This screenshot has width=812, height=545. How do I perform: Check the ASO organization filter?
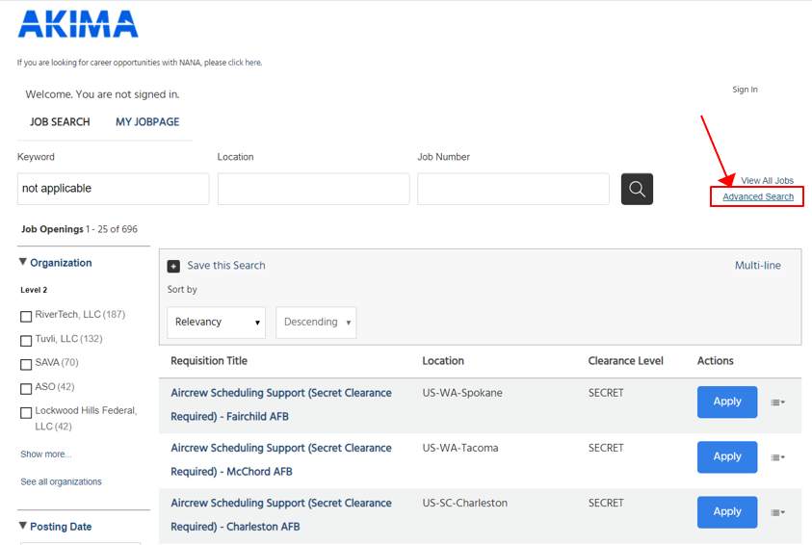pyautogui.click(x=26, y=388)
